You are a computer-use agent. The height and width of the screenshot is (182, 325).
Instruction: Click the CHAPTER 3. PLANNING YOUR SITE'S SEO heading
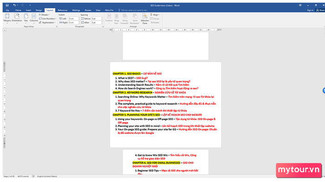coord(136,115)
